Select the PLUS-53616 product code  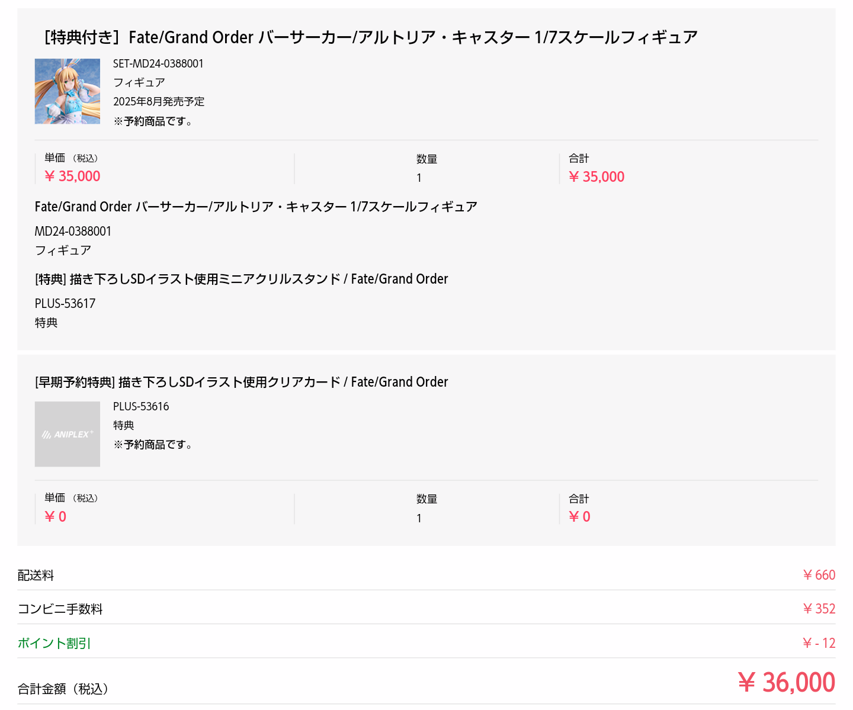click(141, 406)
